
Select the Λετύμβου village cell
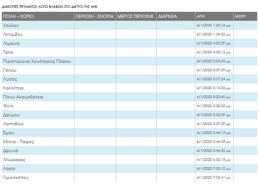click(x=38, y=34)
